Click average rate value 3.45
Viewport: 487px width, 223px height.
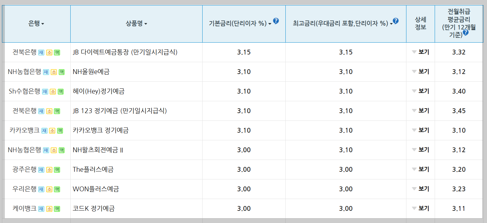point(459,111)
